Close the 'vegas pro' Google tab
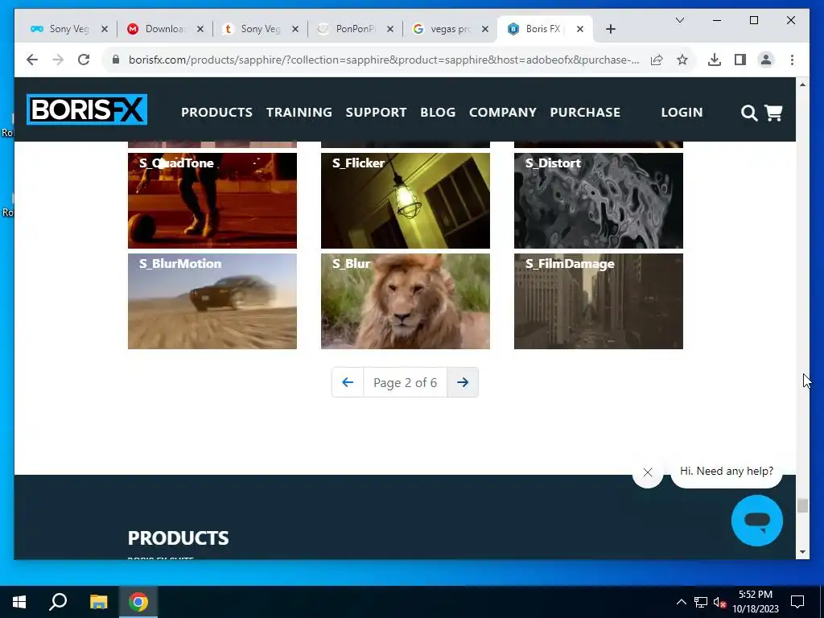Screen dimensions: 824x618 pos(485,30)
